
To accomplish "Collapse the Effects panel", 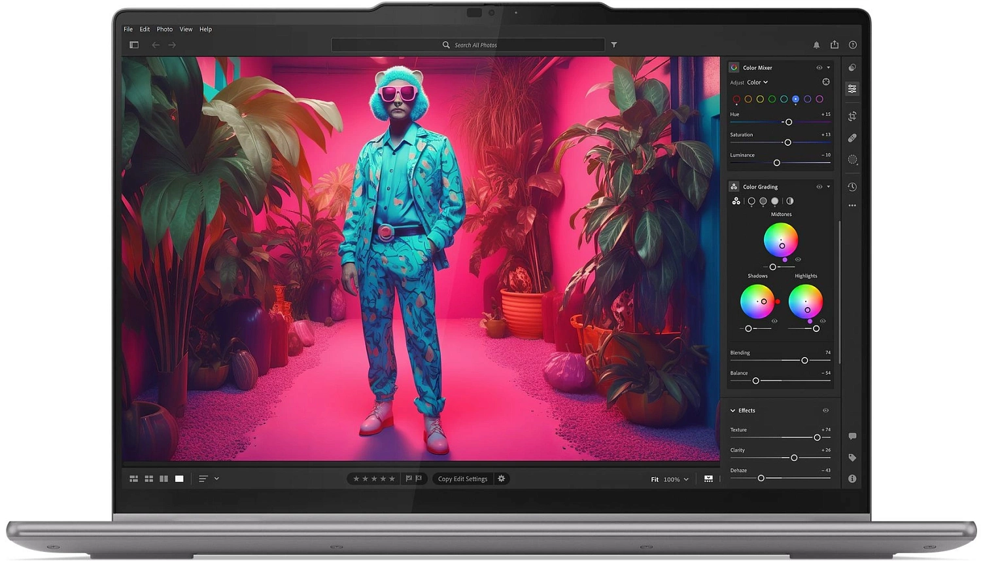I will tap(732, 410).
